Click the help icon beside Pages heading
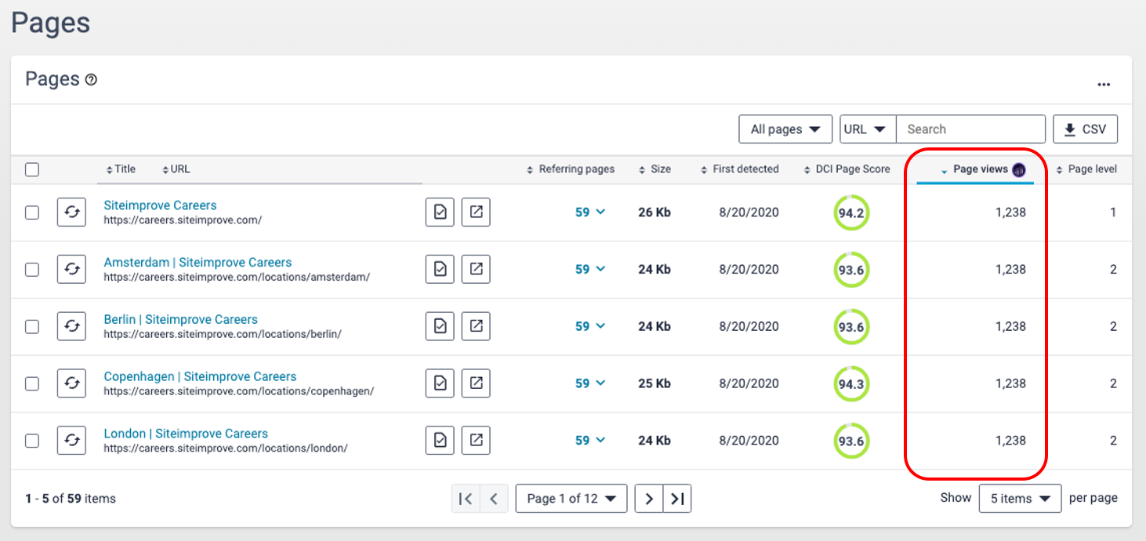1146x541 pixels. point(91,80)
